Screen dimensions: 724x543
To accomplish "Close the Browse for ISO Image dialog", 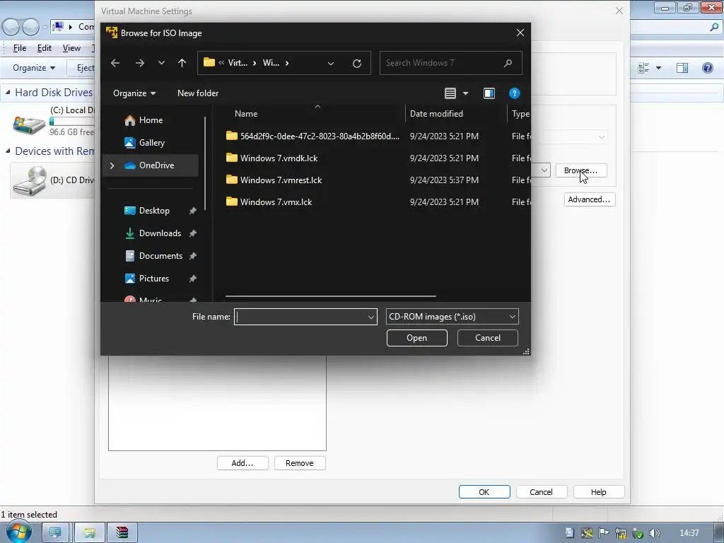I will point(520,33).
